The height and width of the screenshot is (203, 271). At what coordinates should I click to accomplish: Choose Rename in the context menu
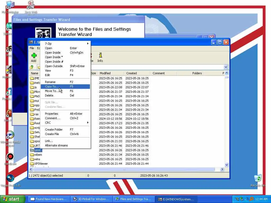point(65,82)
